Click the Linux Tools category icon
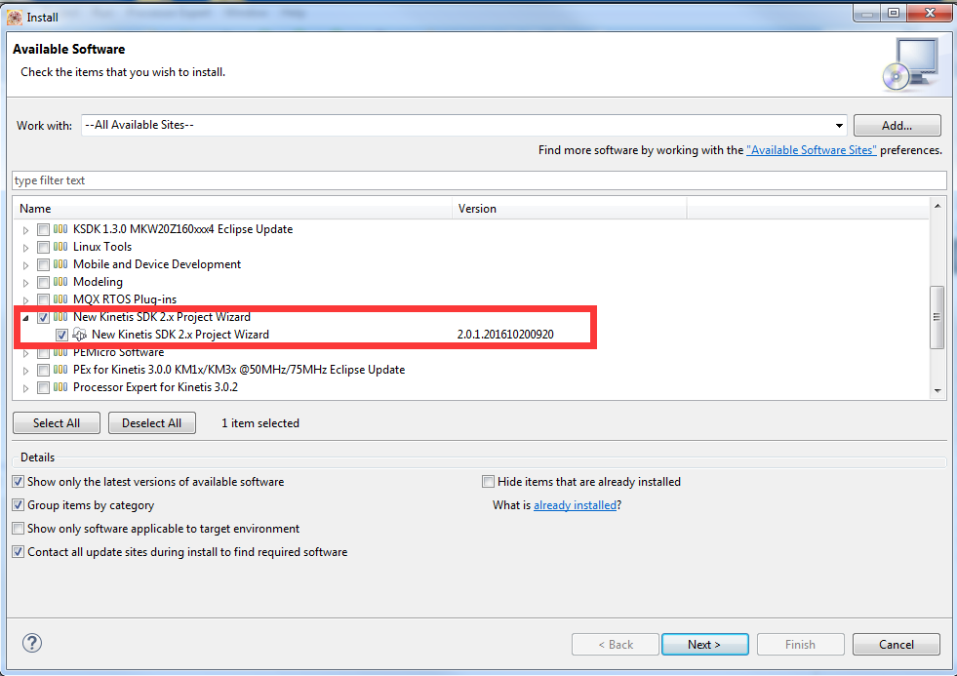Viewport: 957px width, 676px height. (60, 247)
